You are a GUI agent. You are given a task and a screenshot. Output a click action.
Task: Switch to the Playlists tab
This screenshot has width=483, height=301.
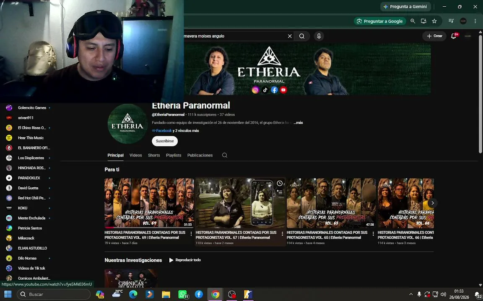coord(174,156)
